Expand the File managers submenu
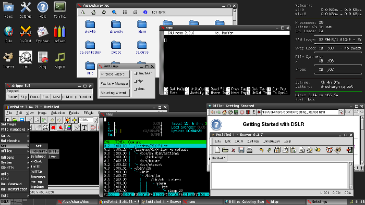Image resolution: width=365 pixels, height=205 pixels. tap(15, 130)
